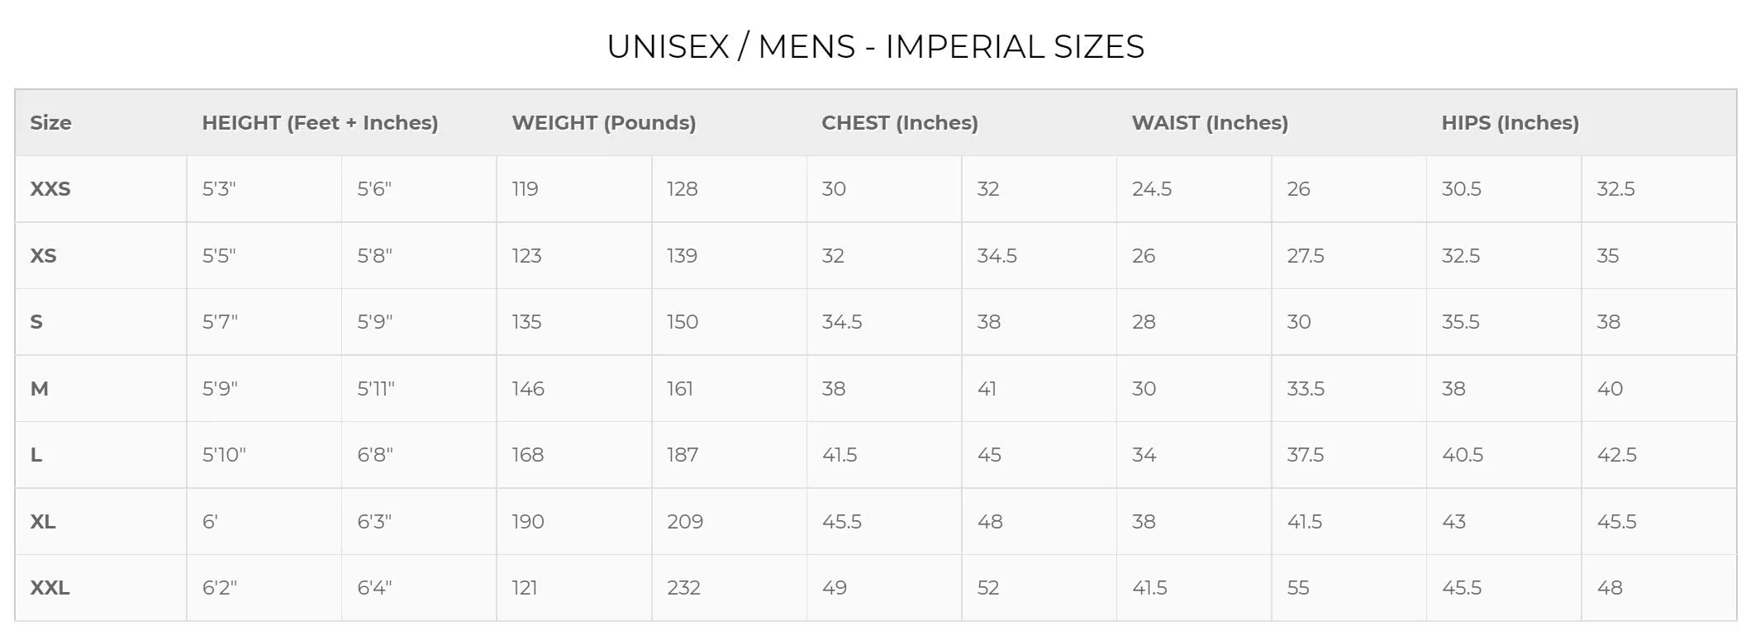
Task: Click the XXL size row label
Action: 50,588
